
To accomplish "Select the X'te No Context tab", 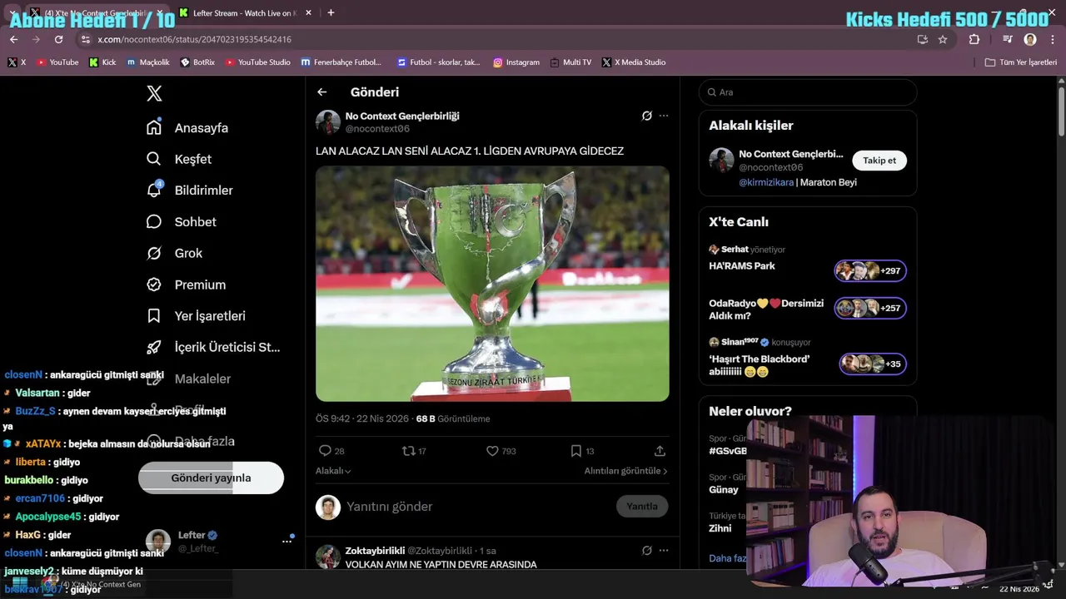I will (96, 13).
